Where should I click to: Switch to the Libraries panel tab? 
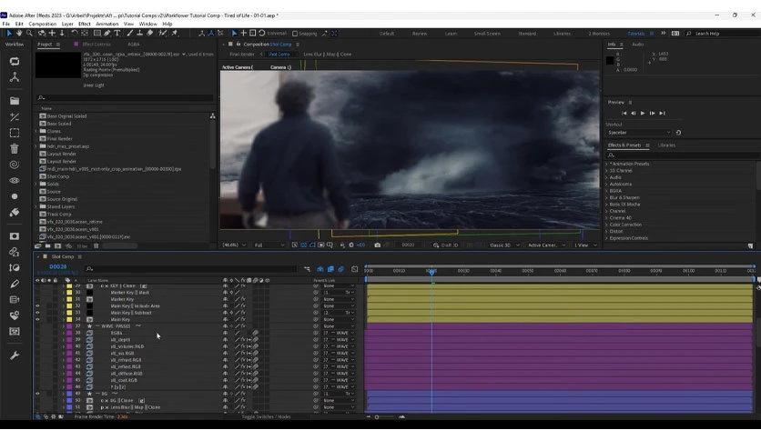pos(666,145)
